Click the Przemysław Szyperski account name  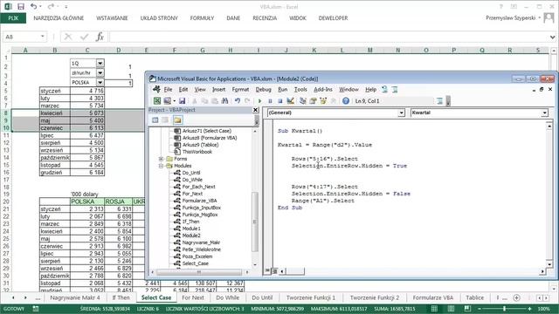[510, 17]
